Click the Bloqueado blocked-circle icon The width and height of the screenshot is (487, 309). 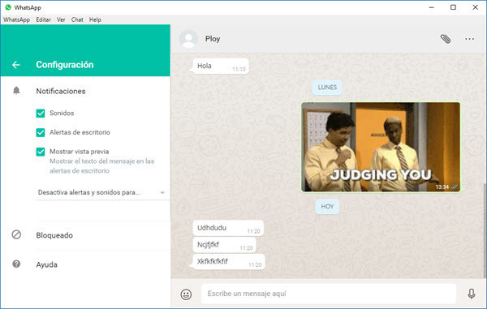click(16, 234)
